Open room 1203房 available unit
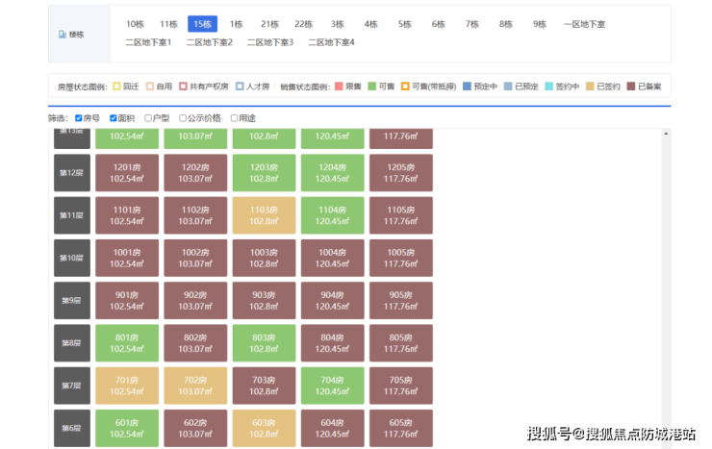 [x=264, y=173]
